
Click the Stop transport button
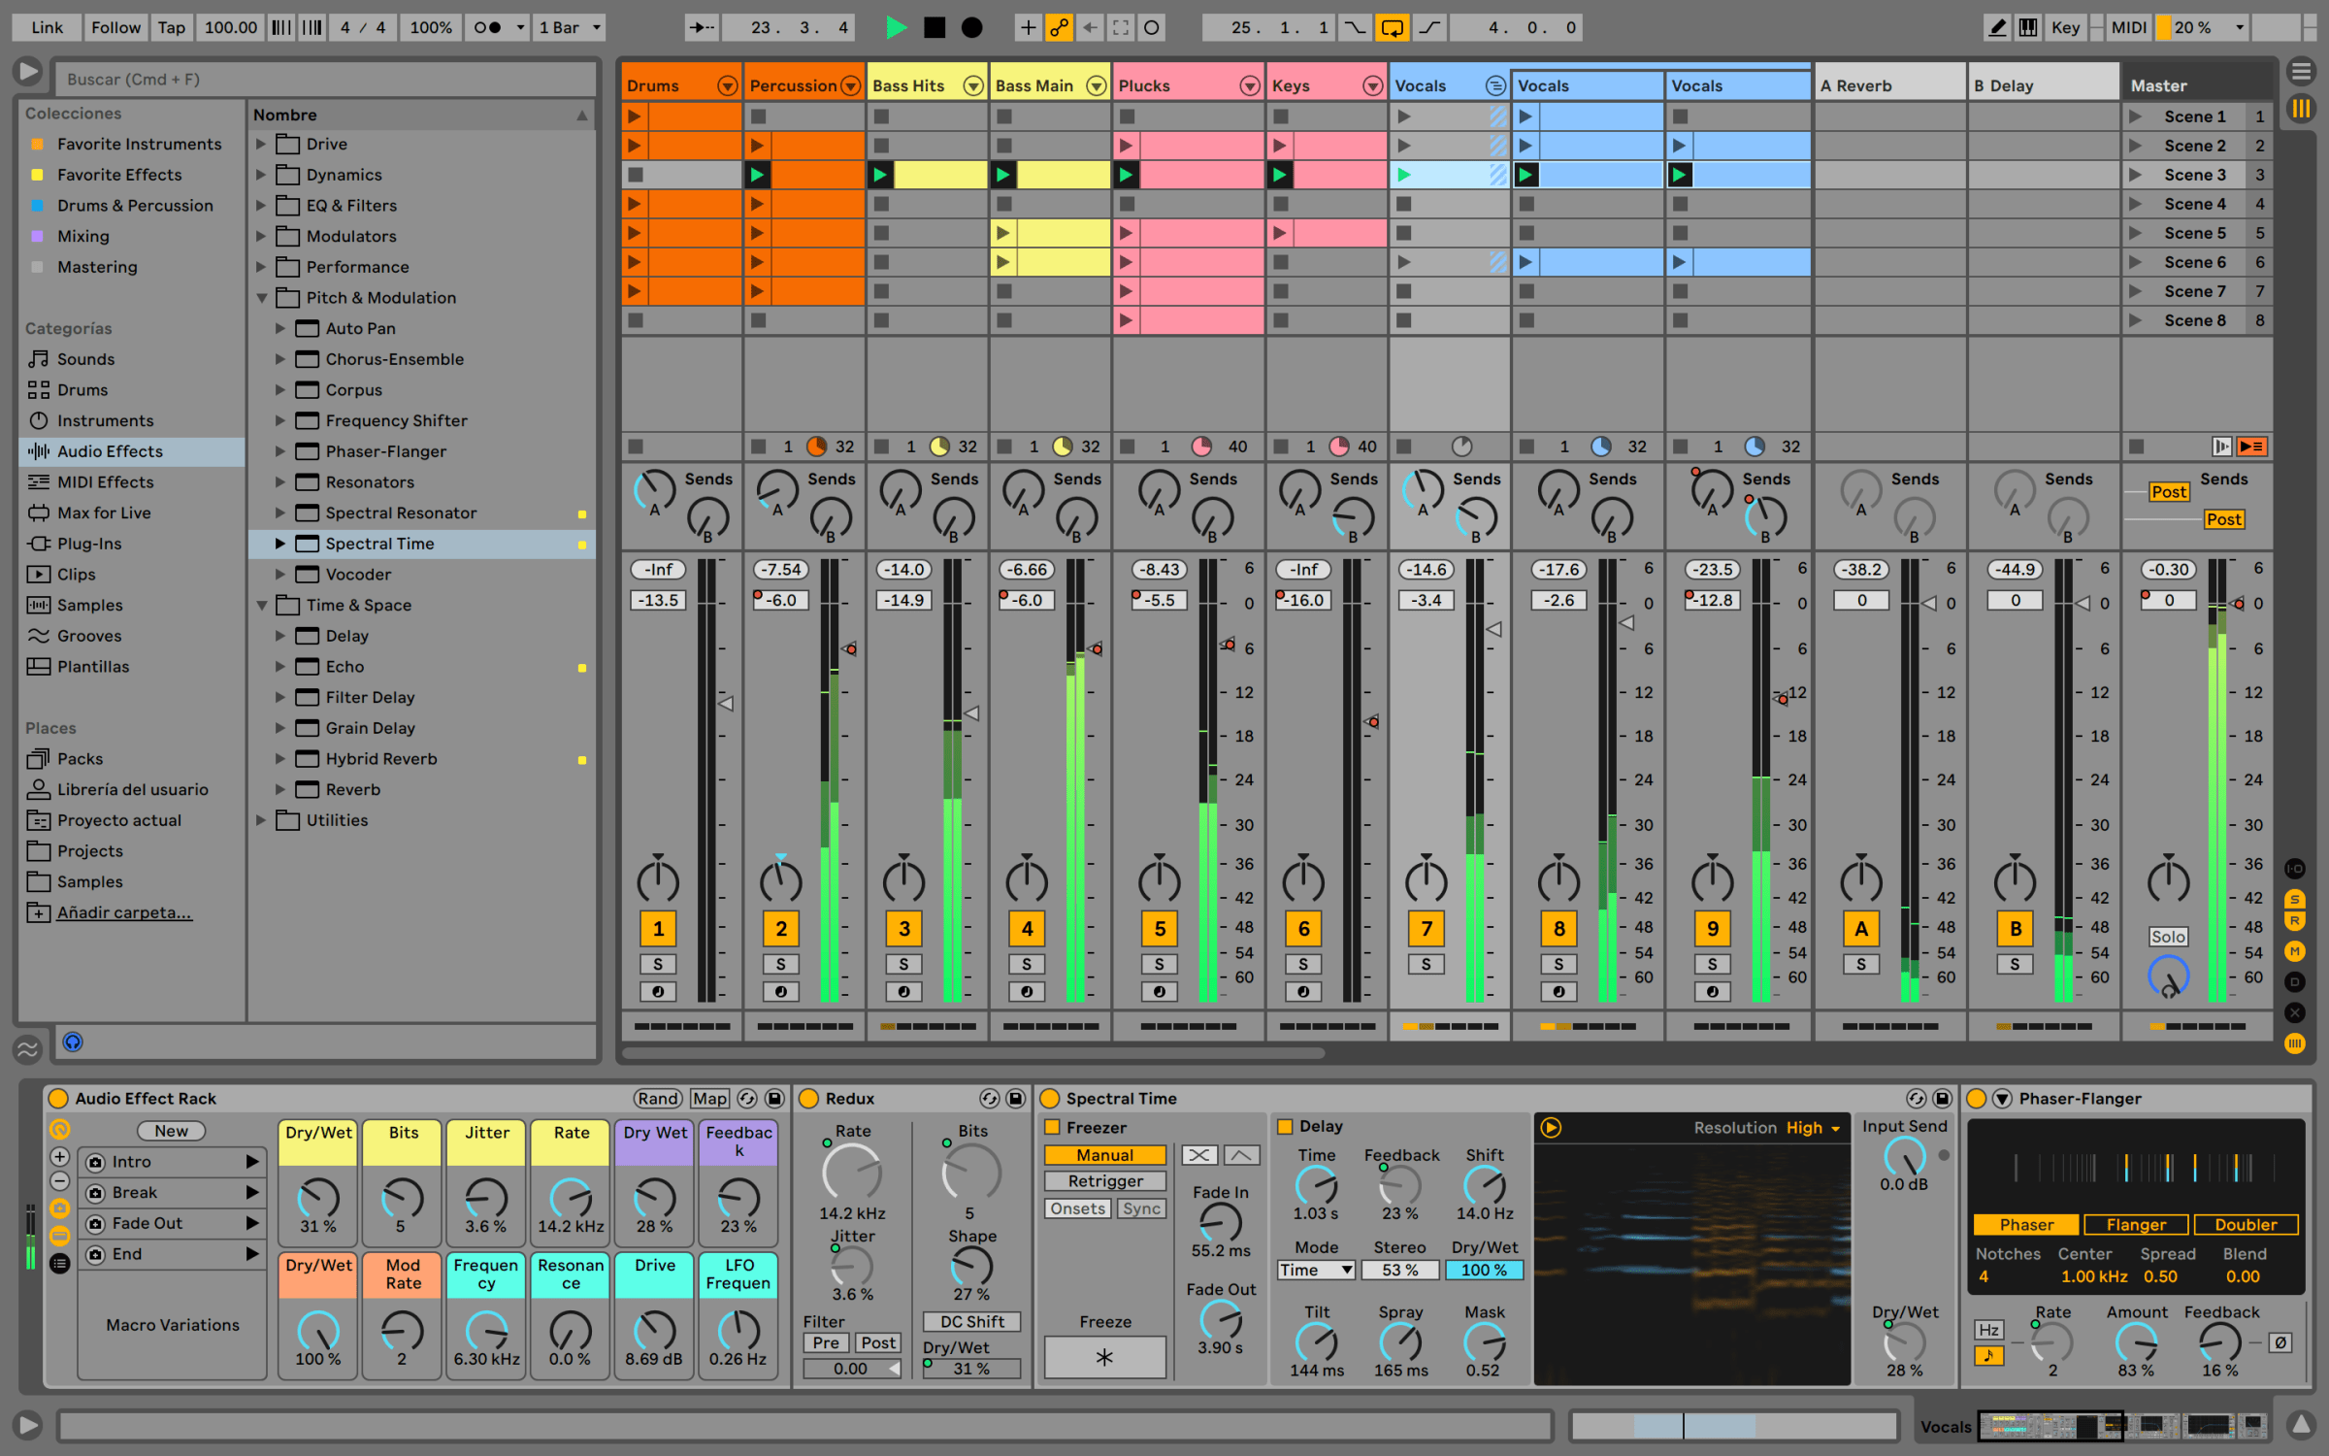pyautogui.click(x=934, y=27)
